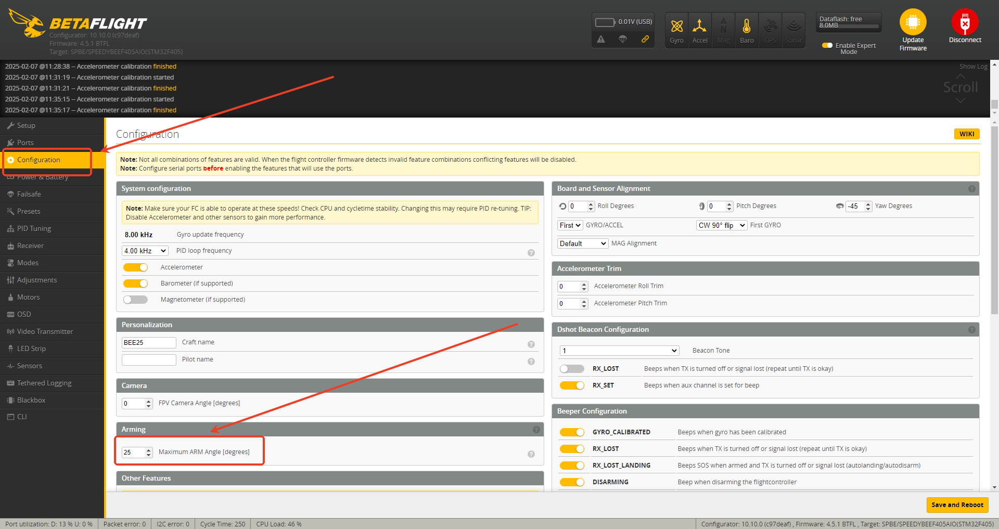Toggle the Dshot beacon RX_SET switch

tap(572, 385)
